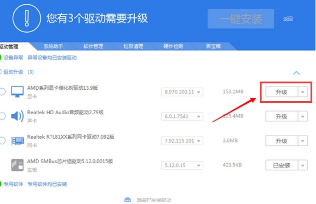Click the AMD SMBus motherboard icon
The width and height of the screenshot is (316, 204).
[17, 165]
